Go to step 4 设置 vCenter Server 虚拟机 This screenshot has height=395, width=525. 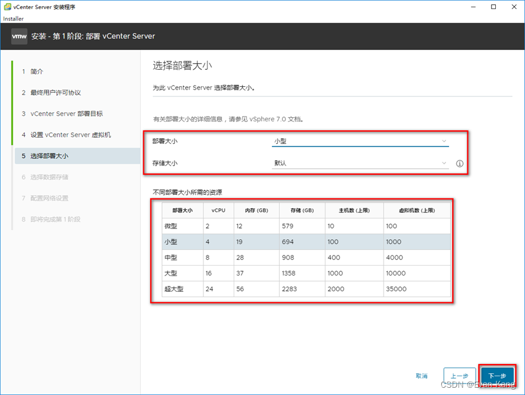(66, 135)
